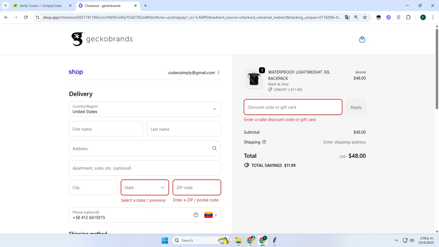This screenshot has height=247, width=439.
Task: Click the black square extension icon
Action: 378,17
